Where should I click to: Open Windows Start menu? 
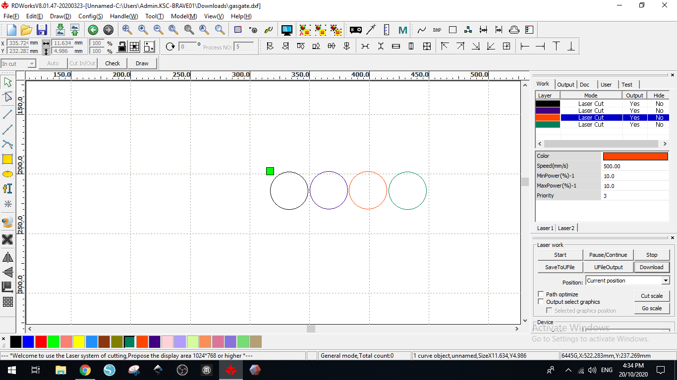coord(11,370)
